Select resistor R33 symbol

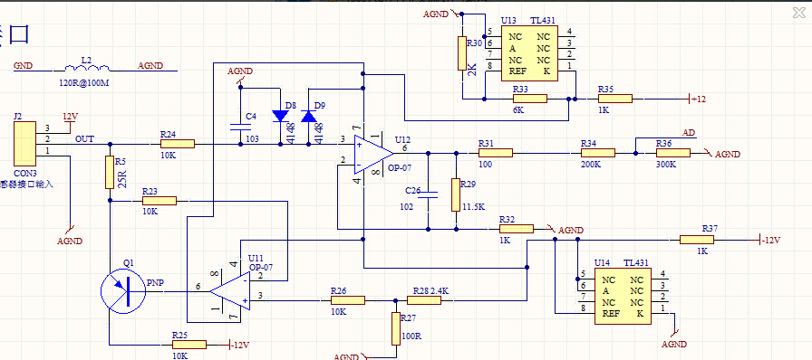coord(530,99)
